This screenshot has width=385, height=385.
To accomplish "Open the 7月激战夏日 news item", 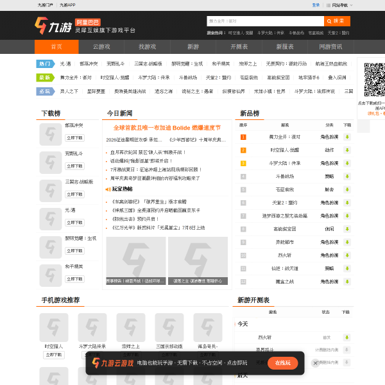I will coord(156,169).
